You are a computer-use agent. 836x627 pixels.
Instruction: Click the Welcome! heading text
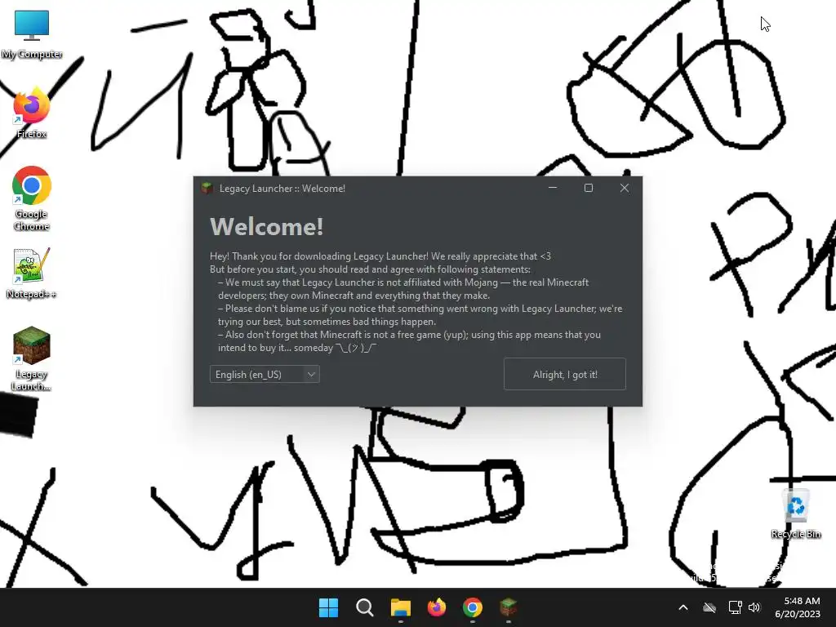tap(267, 227)
